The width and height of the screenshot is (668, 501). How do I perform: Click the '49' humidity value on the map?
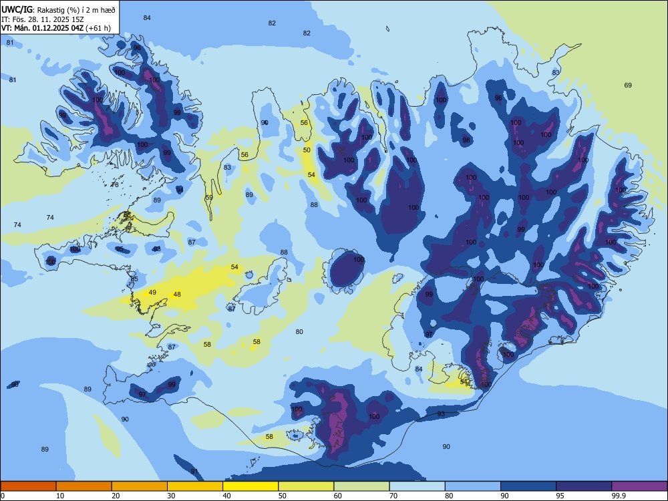point(152,293)
